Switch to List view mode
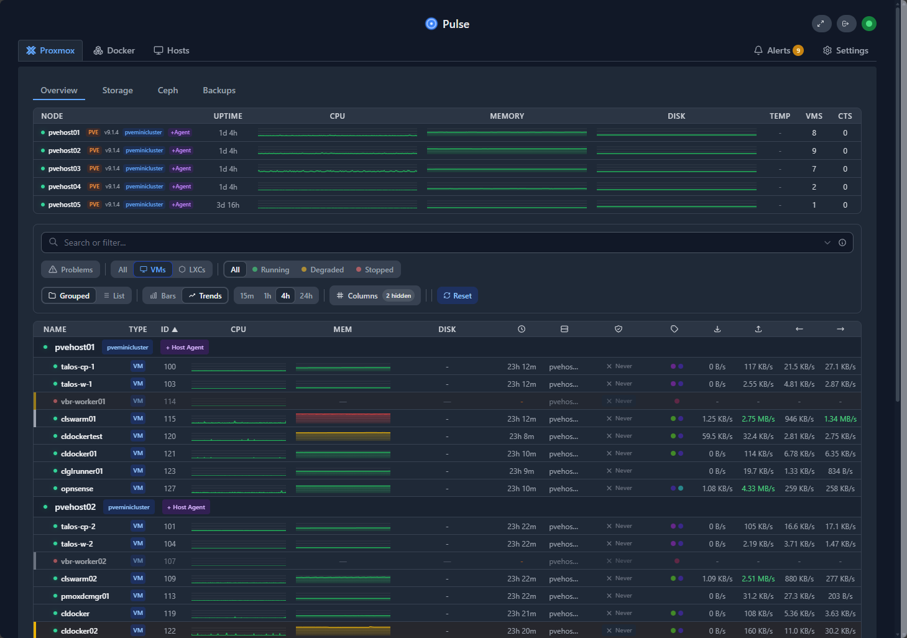The width and height of the screenshot is (907, 638). point(114,295)
